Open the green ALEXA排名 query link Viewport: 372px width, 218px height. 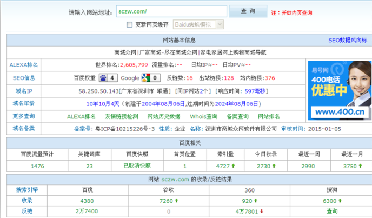(x=81, y=117)
